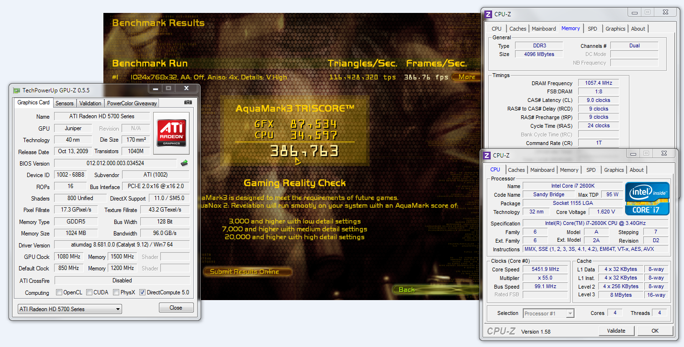Click the GPU name field ATI Radeon HD 5700 Series

101,116
